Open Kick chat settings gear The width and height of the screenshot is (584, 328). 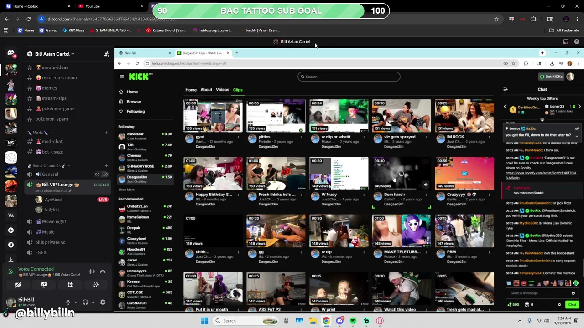[559, 305]
